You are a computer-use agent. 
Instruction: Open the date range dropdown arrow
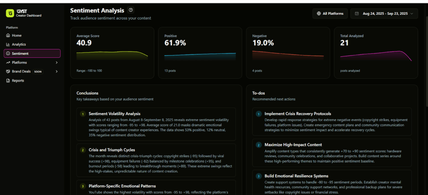click(412, 14)
